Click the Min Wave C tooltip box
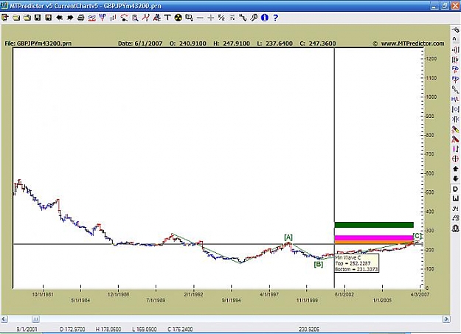This screenshot has width=461, height=334. click(356, 263)
